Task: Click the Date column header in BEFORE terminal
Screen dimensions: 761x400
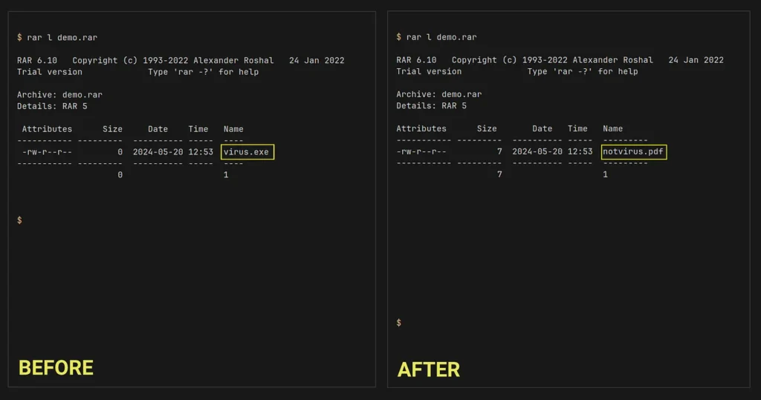Action: 158,129
